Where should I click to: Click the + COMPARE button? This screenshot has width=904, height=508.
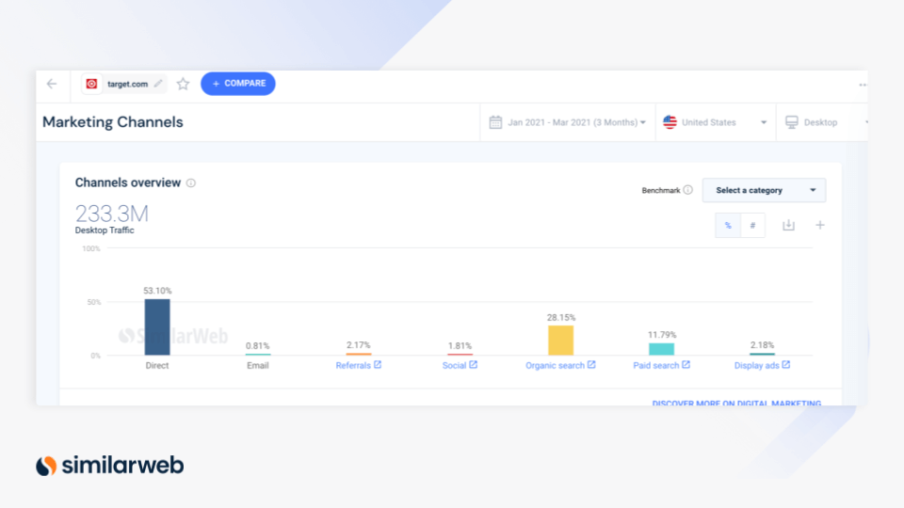click(x=238, y=84)
